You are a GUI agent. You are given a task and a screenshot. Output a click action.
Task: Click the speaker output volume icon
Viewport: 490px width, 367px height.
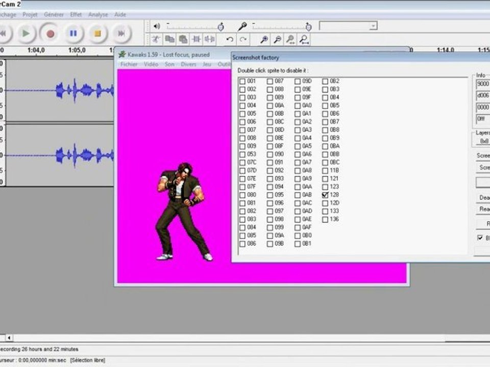point(157,26)
